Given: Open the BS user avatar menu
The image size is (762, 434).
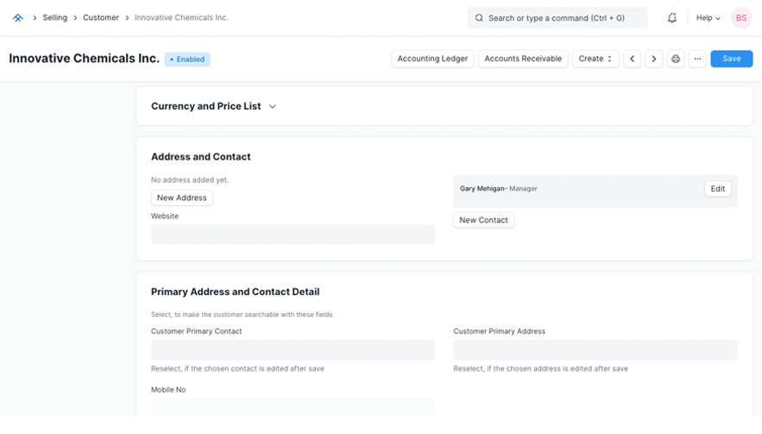Looking at the screenshot, I should coord(741,17).
